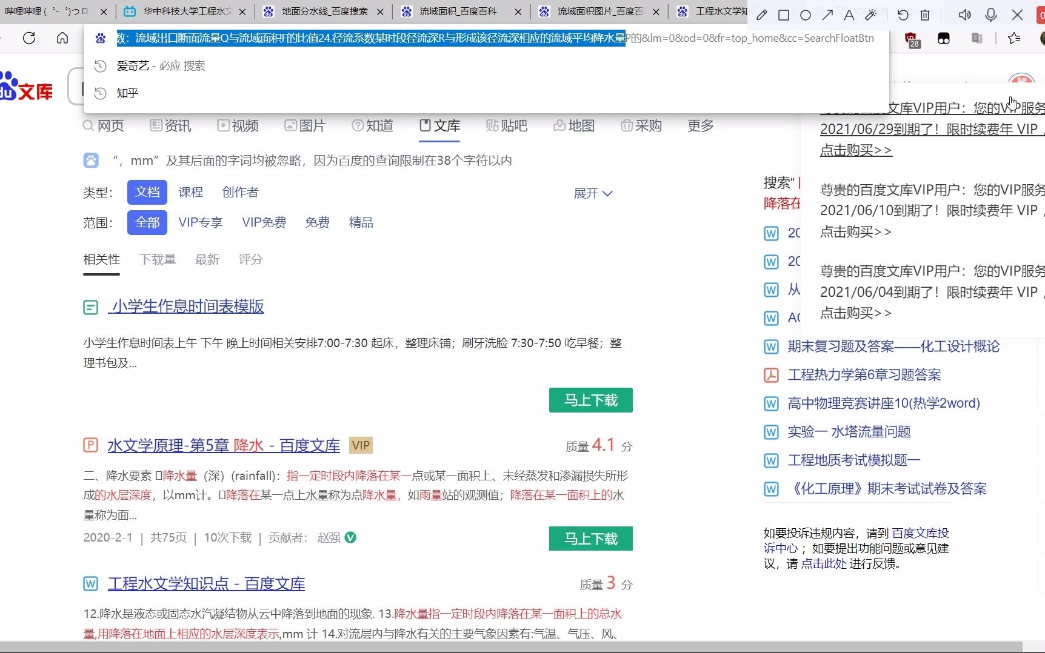This screenshot has height=653, width=1045.
Task: Choose 知乎 from address bar suggestions
Action: pos(128,93)
